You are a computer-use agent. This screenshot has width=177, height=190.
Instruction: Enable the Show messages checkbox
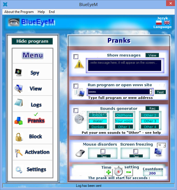click(x=76, y=57)
